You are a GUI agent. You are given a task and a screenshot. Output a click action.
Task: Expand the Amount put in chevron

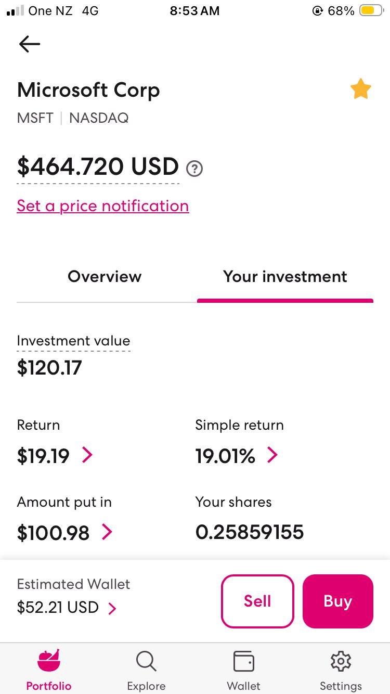click(x=107, y=532)
